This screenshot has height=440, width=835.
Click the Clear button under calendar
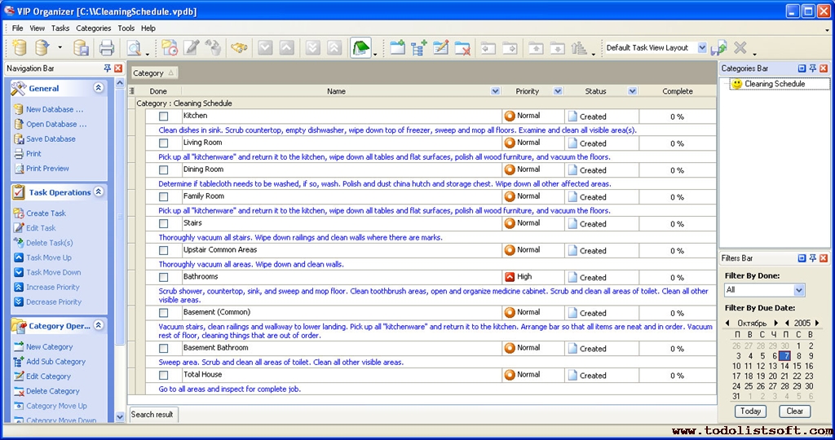click(794, 411)
